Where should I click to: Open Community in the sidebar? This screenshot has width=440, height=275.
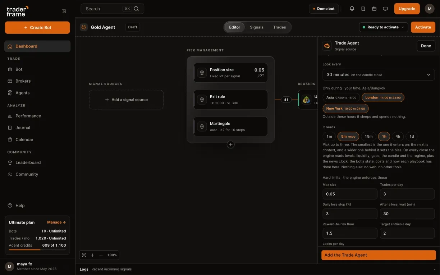(x=37, y=174)
